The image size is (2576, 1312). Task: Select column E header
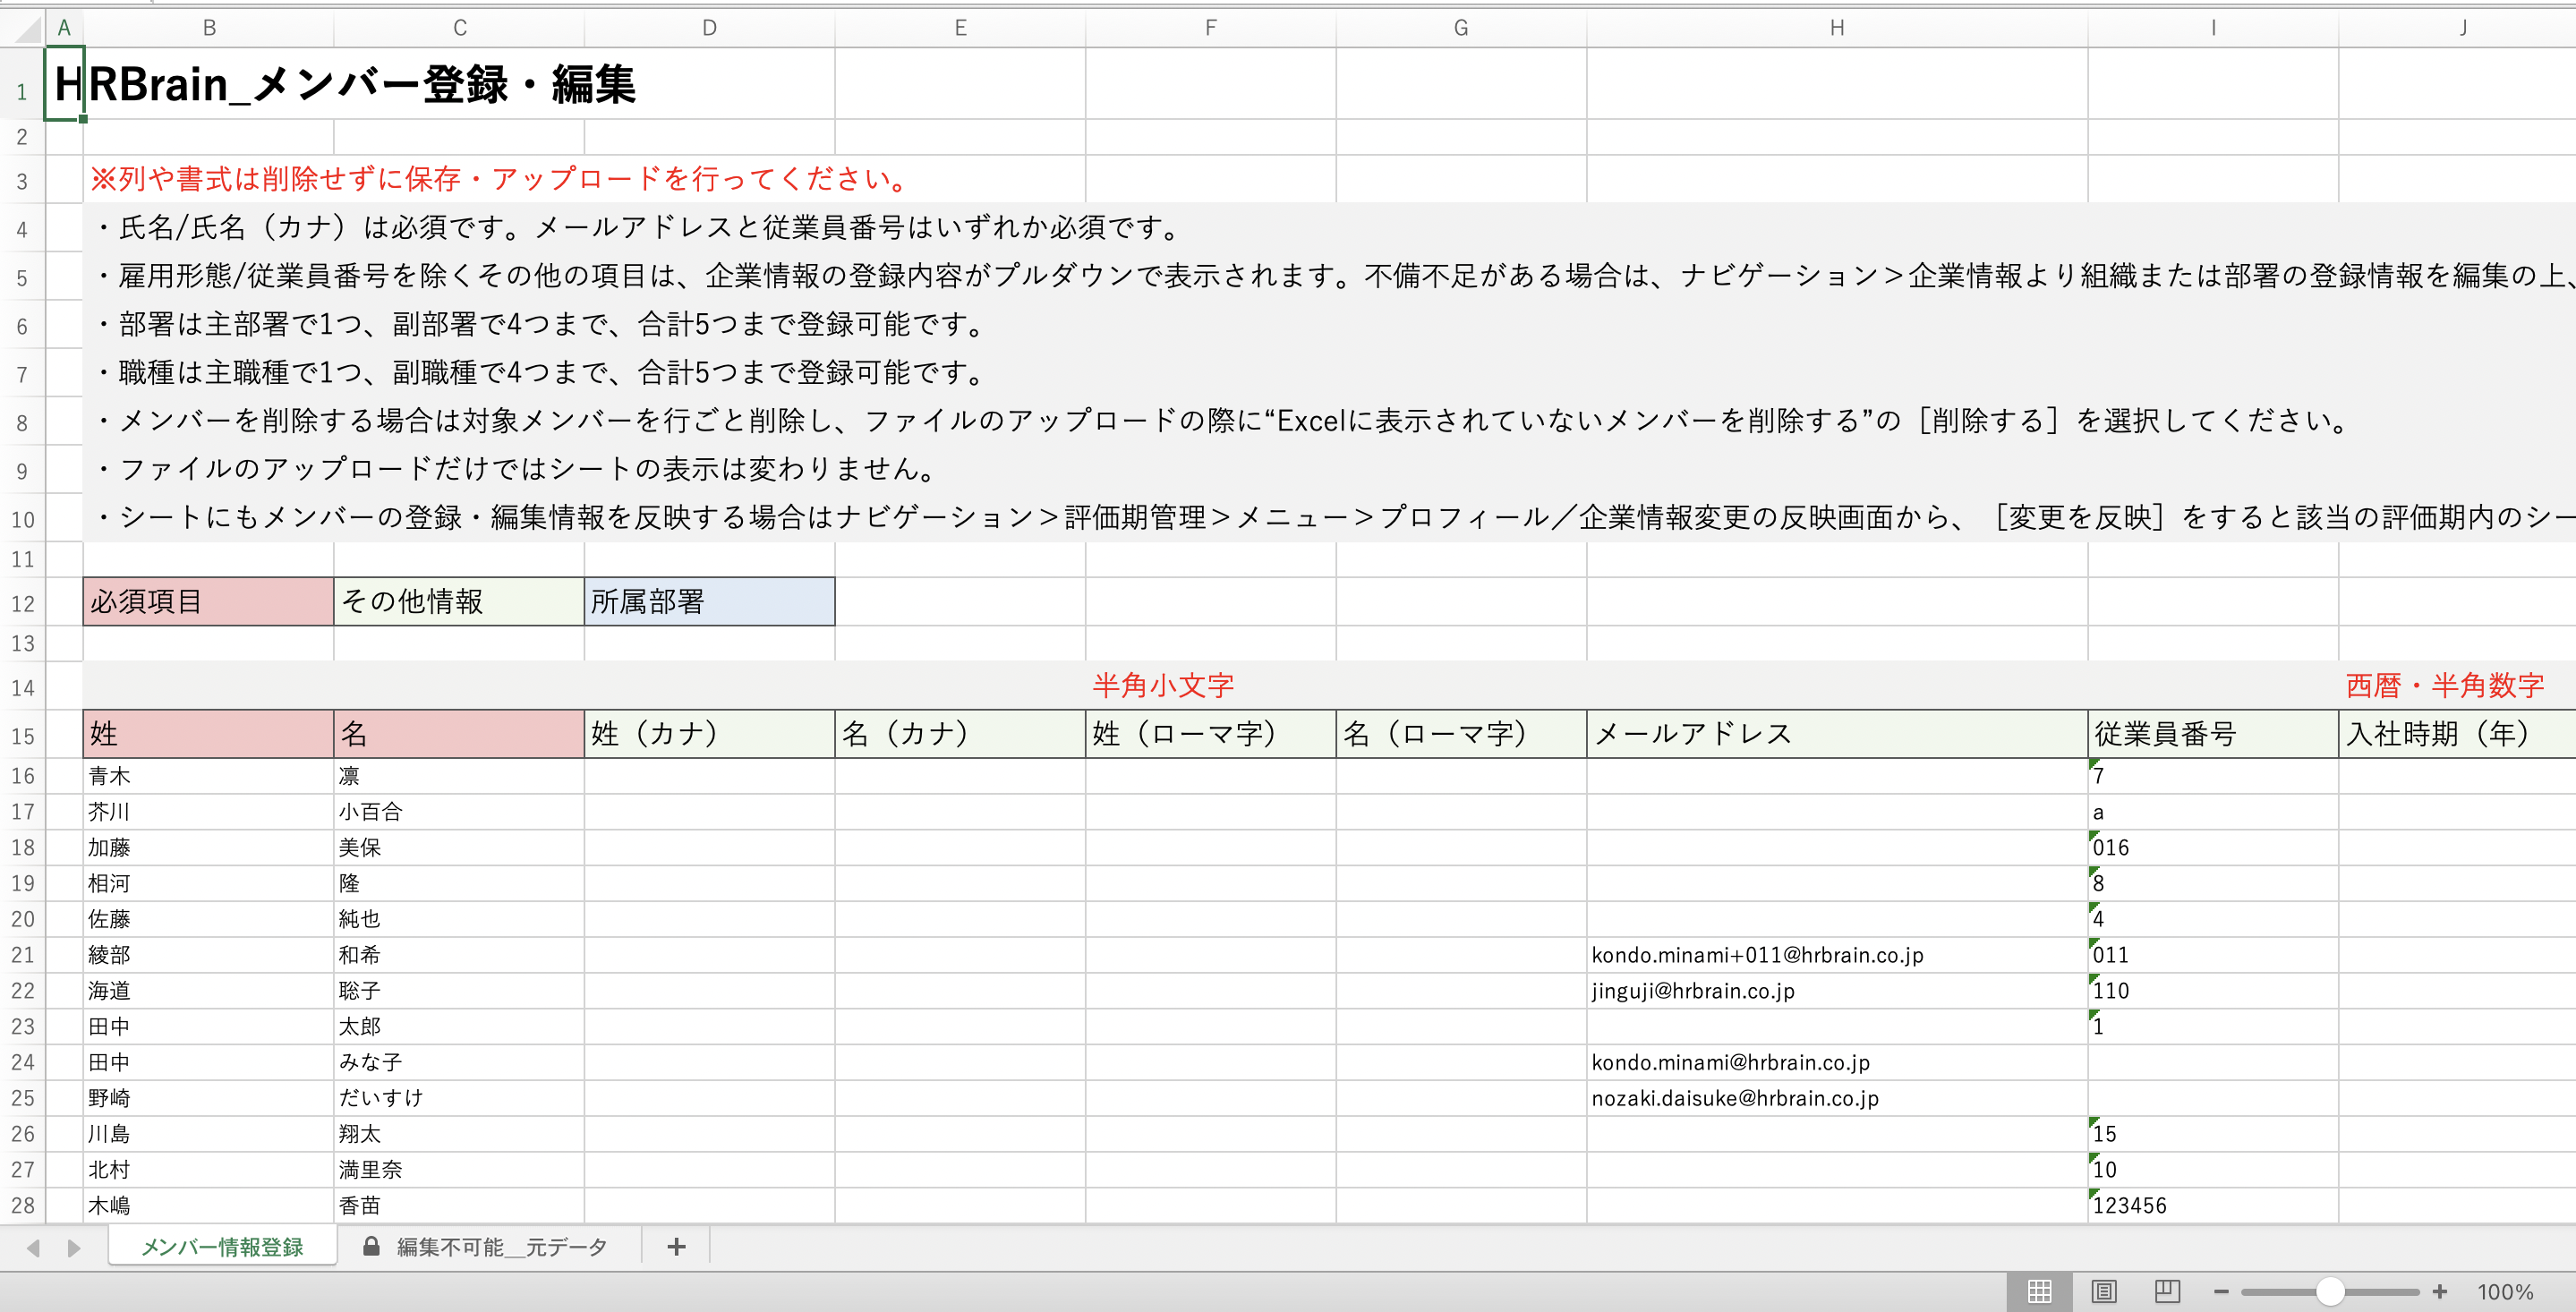pos(960,28)
